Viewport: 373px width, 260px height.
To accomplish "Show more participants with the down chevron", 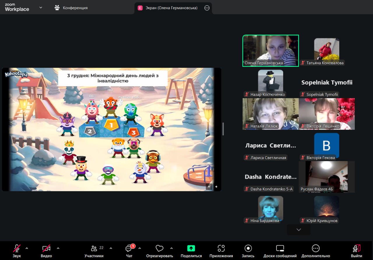I will tap(298, 230).
